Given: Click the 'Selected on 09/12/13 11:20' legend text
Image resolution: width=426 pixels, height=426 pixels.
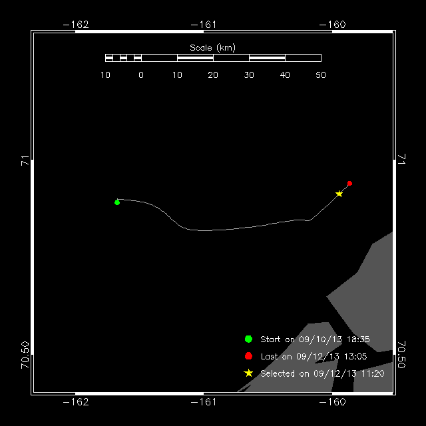Looking at the screenshot, I should (322, 374).
